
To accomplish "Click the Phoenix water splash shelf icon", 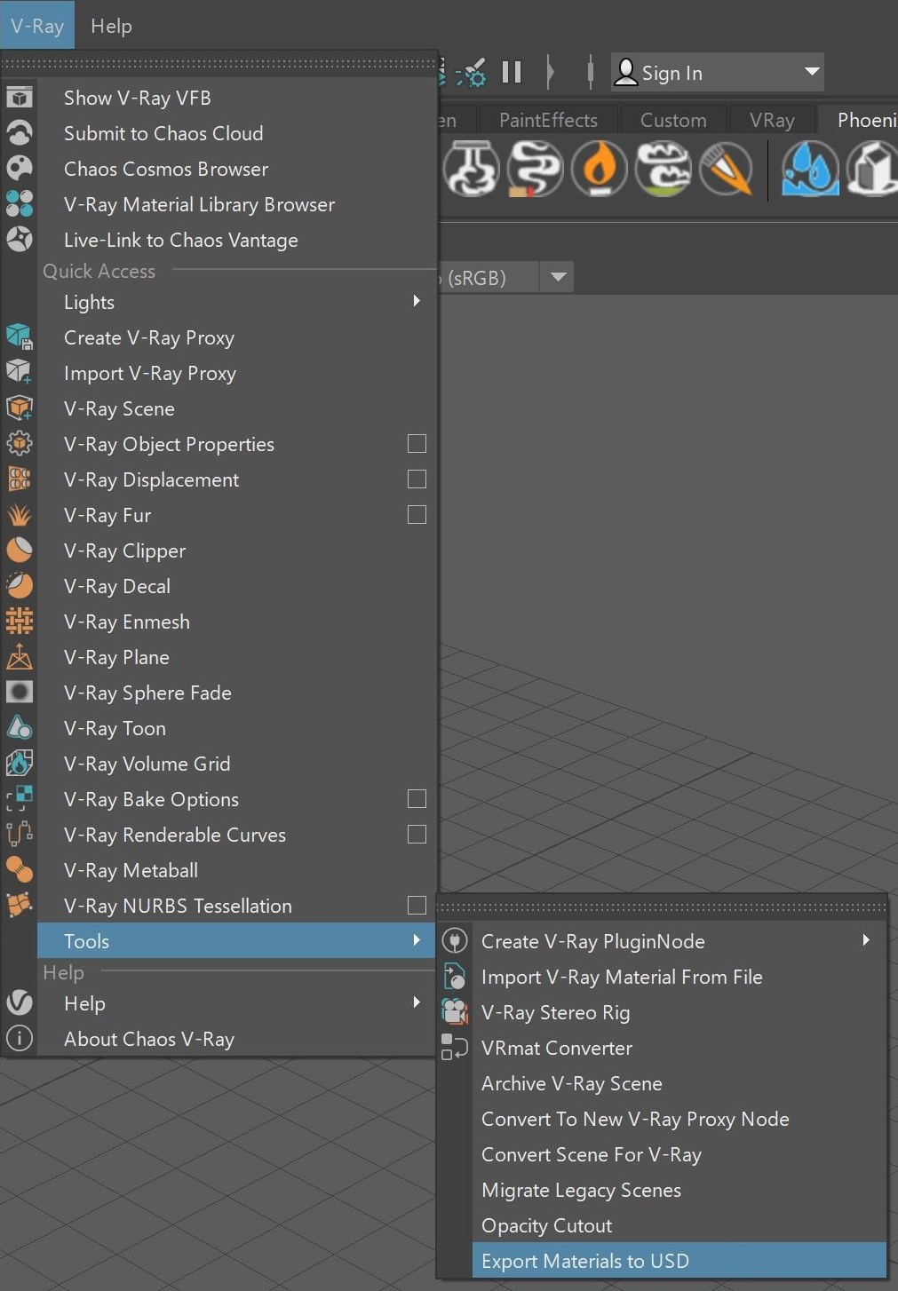I will 810,168.
